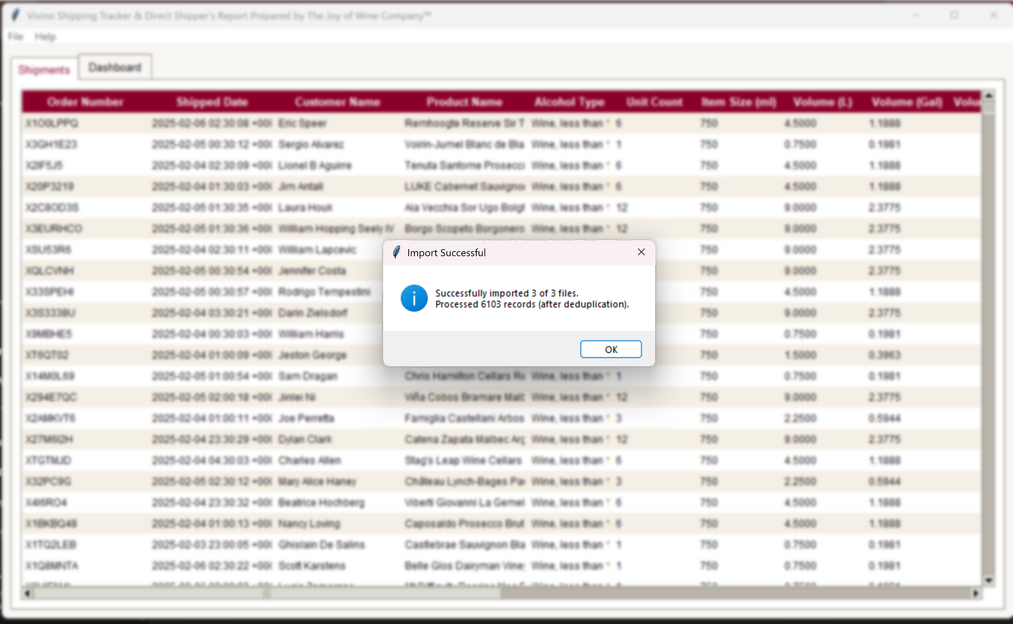Click horizontal scrollbar left arrow
This screenshot has width=1013, height=624.
(x=28, y=593)
